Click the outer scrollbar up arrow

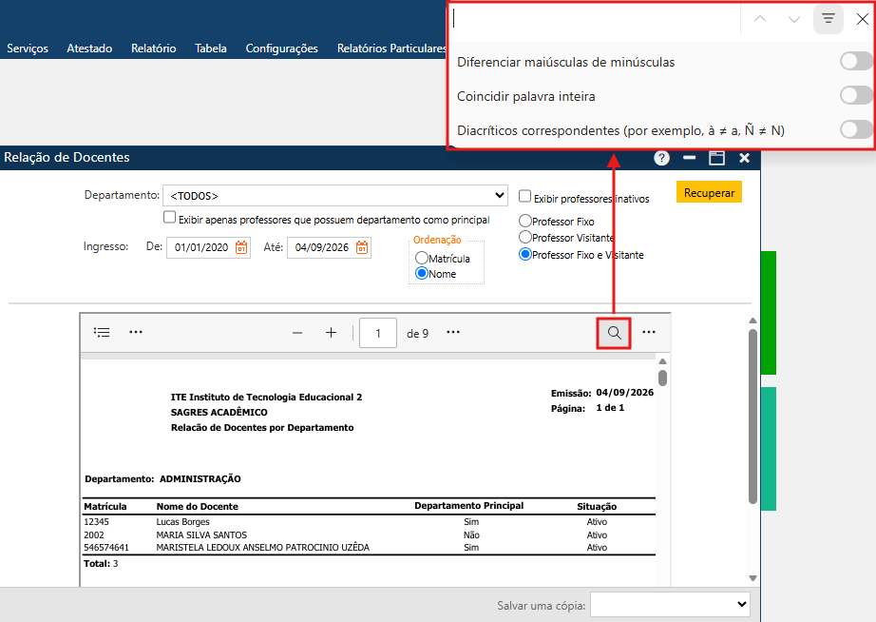click(x=752, y=321)
